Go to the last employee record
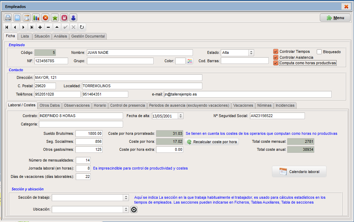This screenshot has height=222, width=354. click(32, 27)
